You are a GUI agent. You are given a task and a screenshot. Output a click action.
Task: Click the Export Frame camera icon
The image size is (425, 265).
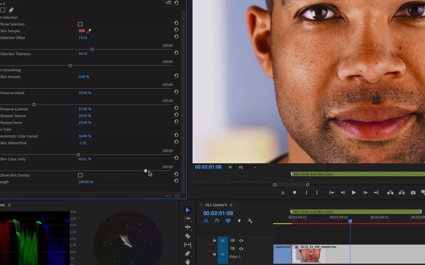pos(413,192)
